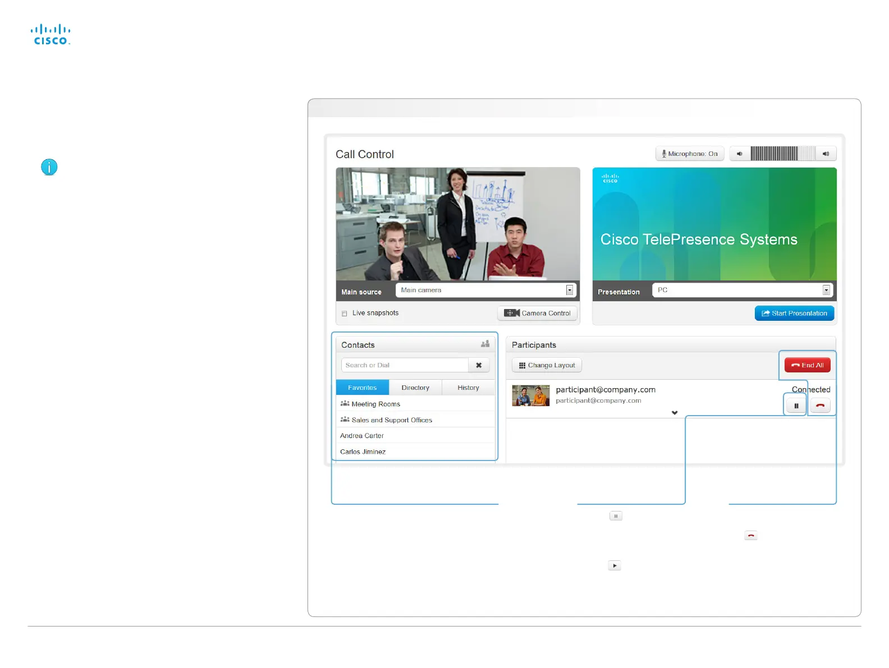Hang up the participant call
Viewport: 889px width, 668px height.
(820, 406)
